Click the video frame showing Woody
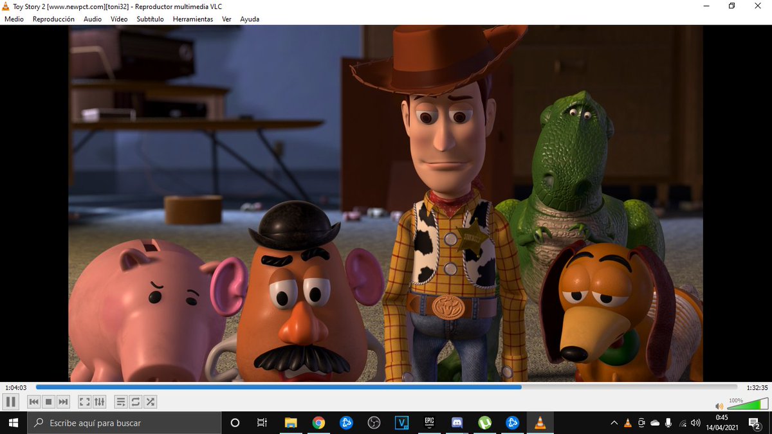The image size is (772, 434). click(385, 203)
